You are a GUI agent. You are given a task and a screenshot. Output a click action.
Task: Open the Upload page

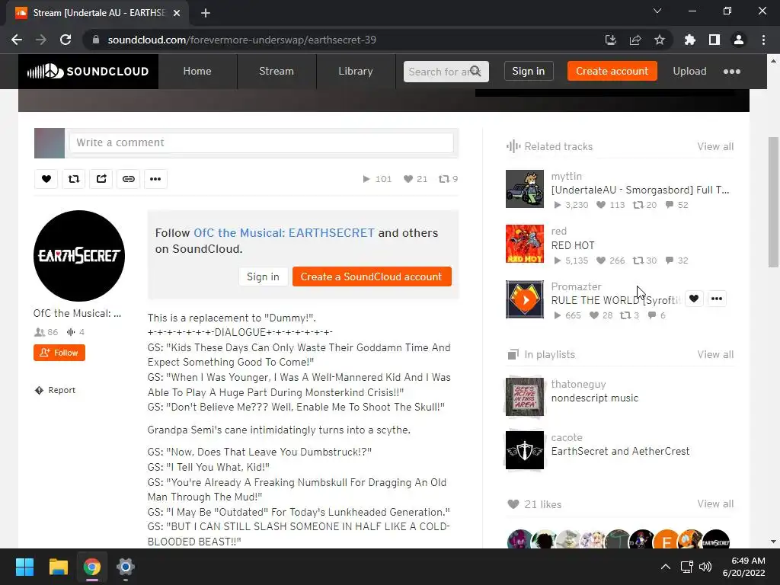click(689, 71)
